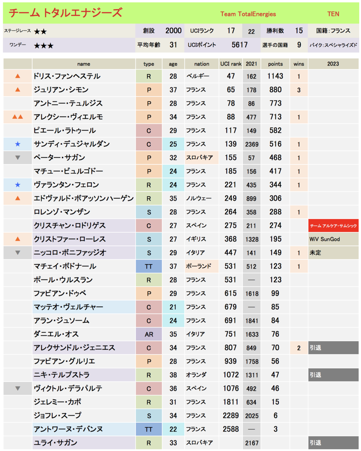
Task: Click the UCI rank column header
Action: point(231,64)
